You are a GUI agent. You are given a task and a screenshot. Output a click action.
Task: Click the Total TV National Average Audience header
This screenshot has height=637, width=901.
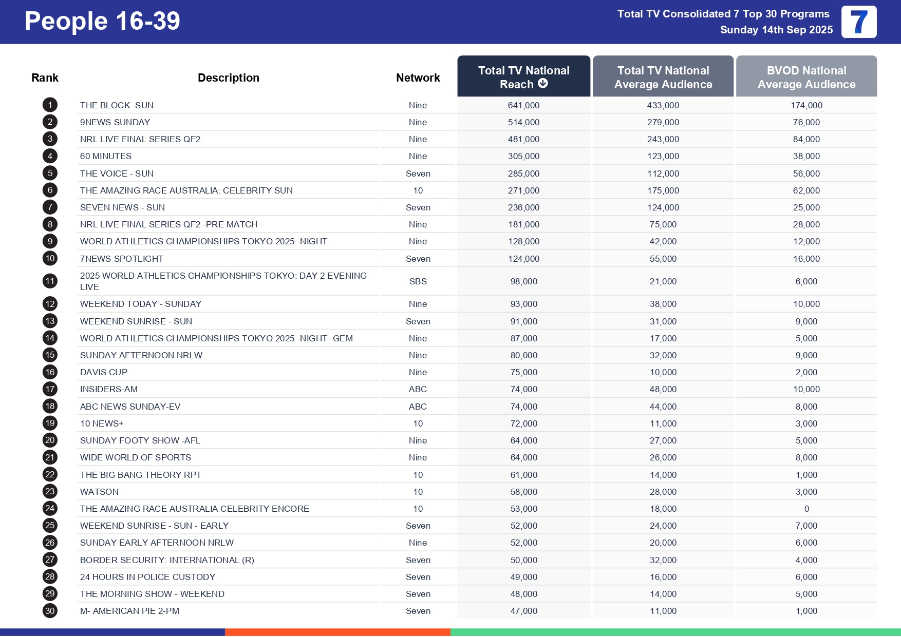coord(663,76)
